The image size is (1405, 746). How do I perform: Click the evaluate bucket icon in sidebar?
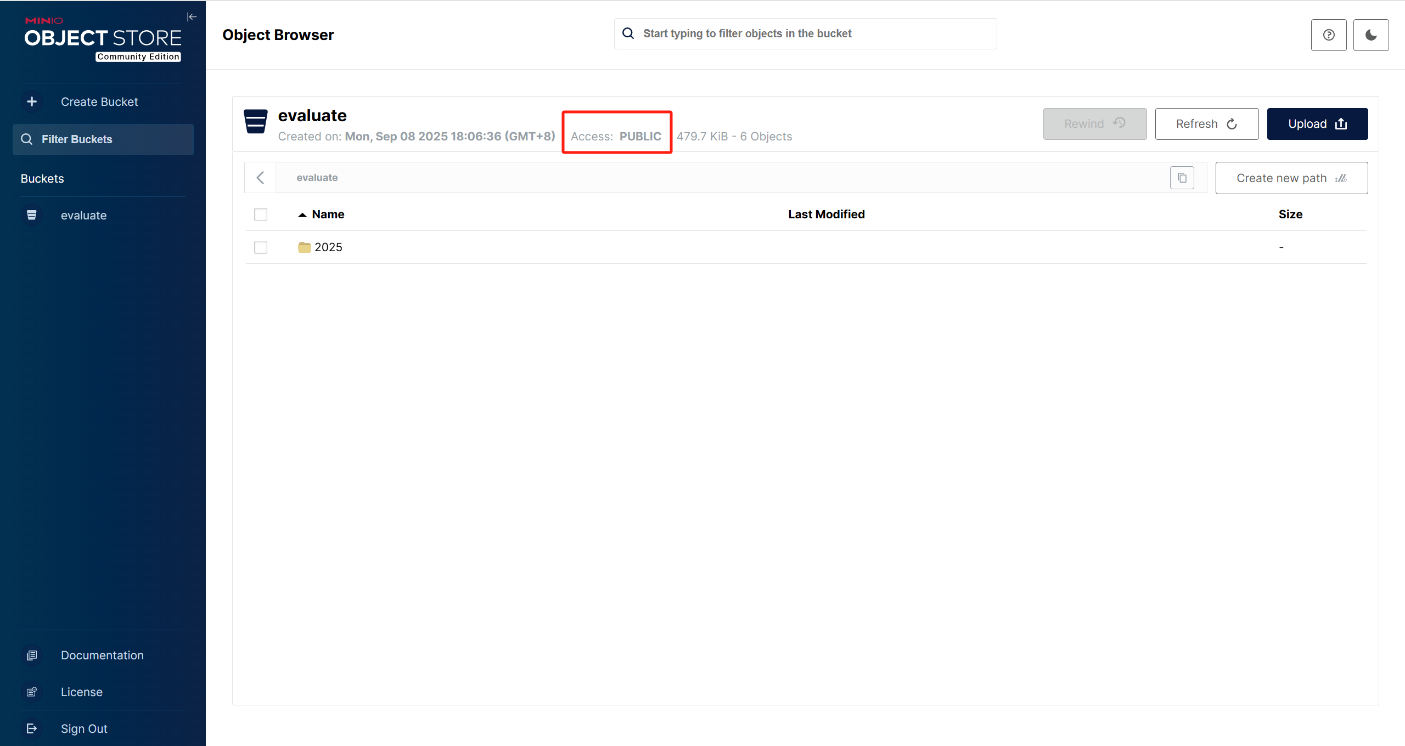tap(32, 215)
